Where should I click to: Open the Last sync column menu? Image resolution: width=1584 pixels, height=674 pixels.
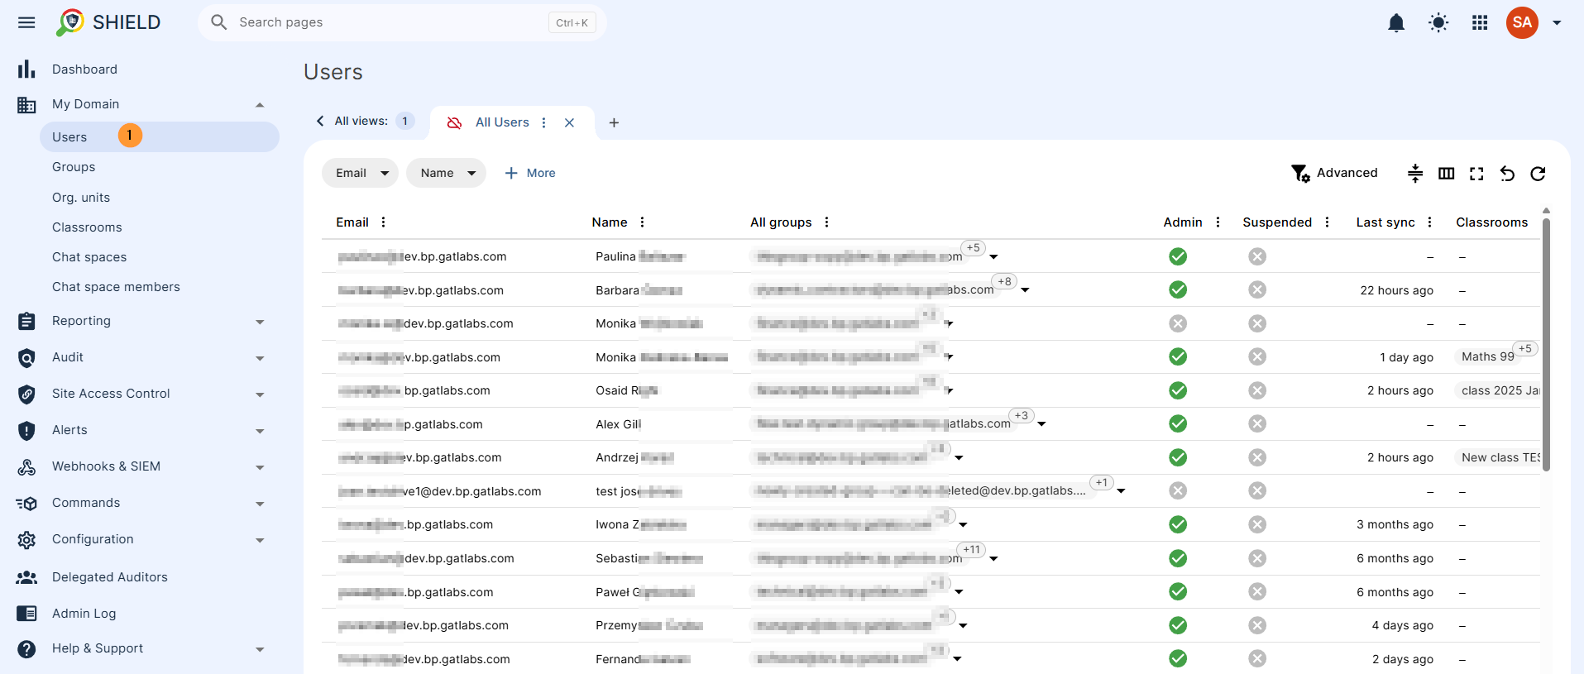click(1429, 222)
